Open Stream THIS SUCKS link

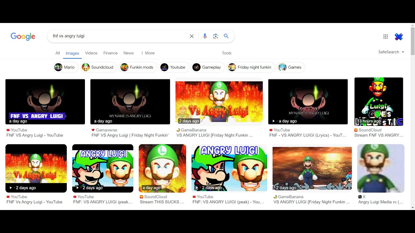click(162, 202)
